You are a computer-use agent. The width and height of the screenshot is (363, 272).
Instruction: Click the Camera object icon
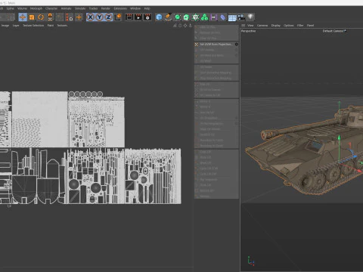tap(241, 17)
